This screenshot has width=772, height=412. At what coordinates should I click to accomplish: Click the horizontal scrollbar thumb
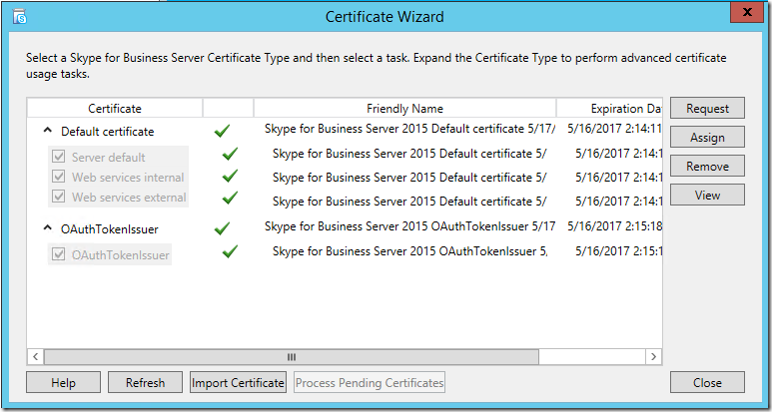pos(292,356)
